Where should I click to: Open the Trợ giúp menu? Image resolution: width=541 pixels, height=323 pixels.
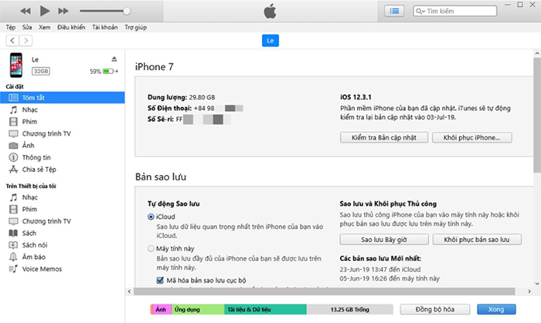(135, 27)
